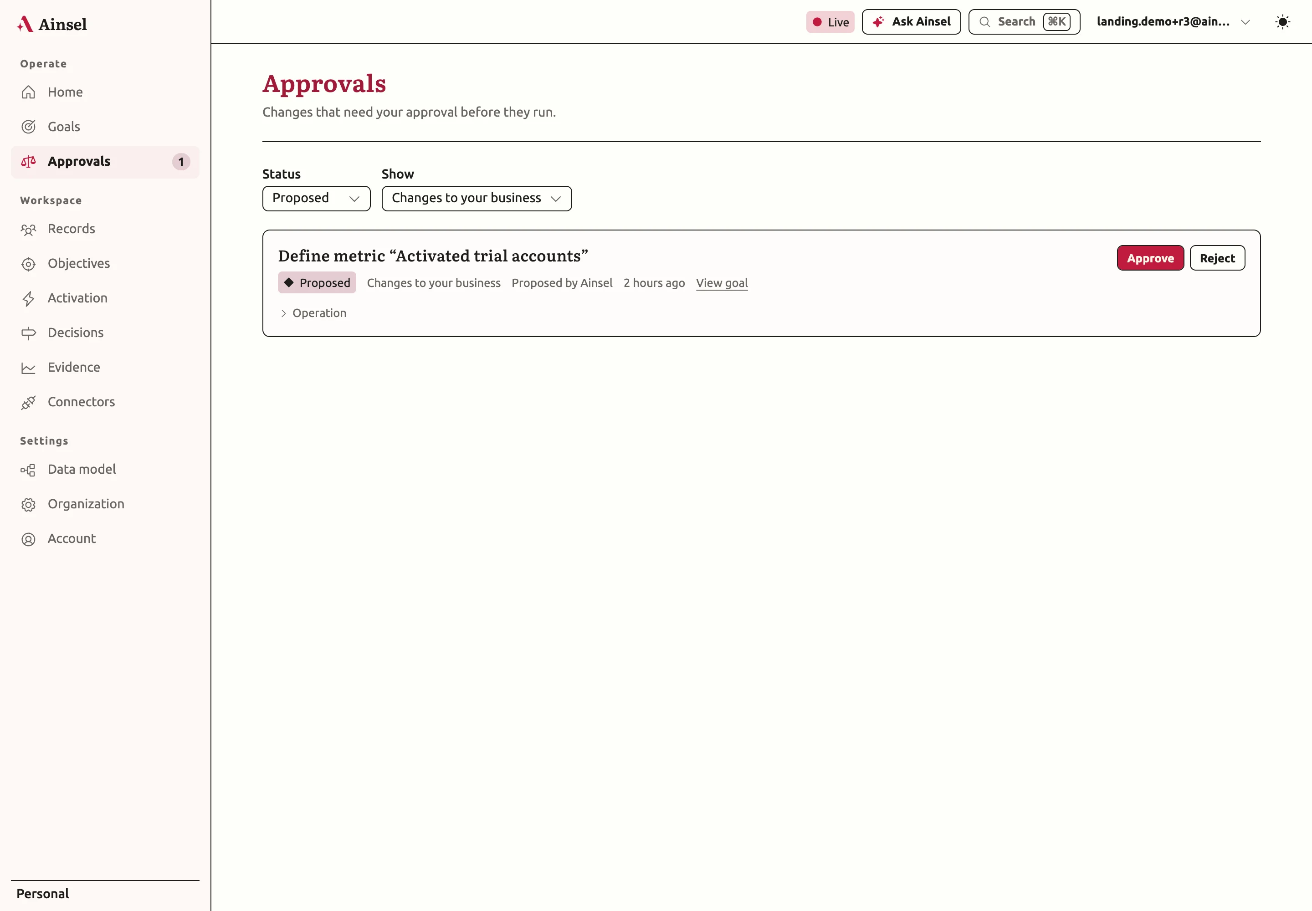Click the Data model diagram icon
The height and width of the screenshot is (911, 1312).
(29, 470)
